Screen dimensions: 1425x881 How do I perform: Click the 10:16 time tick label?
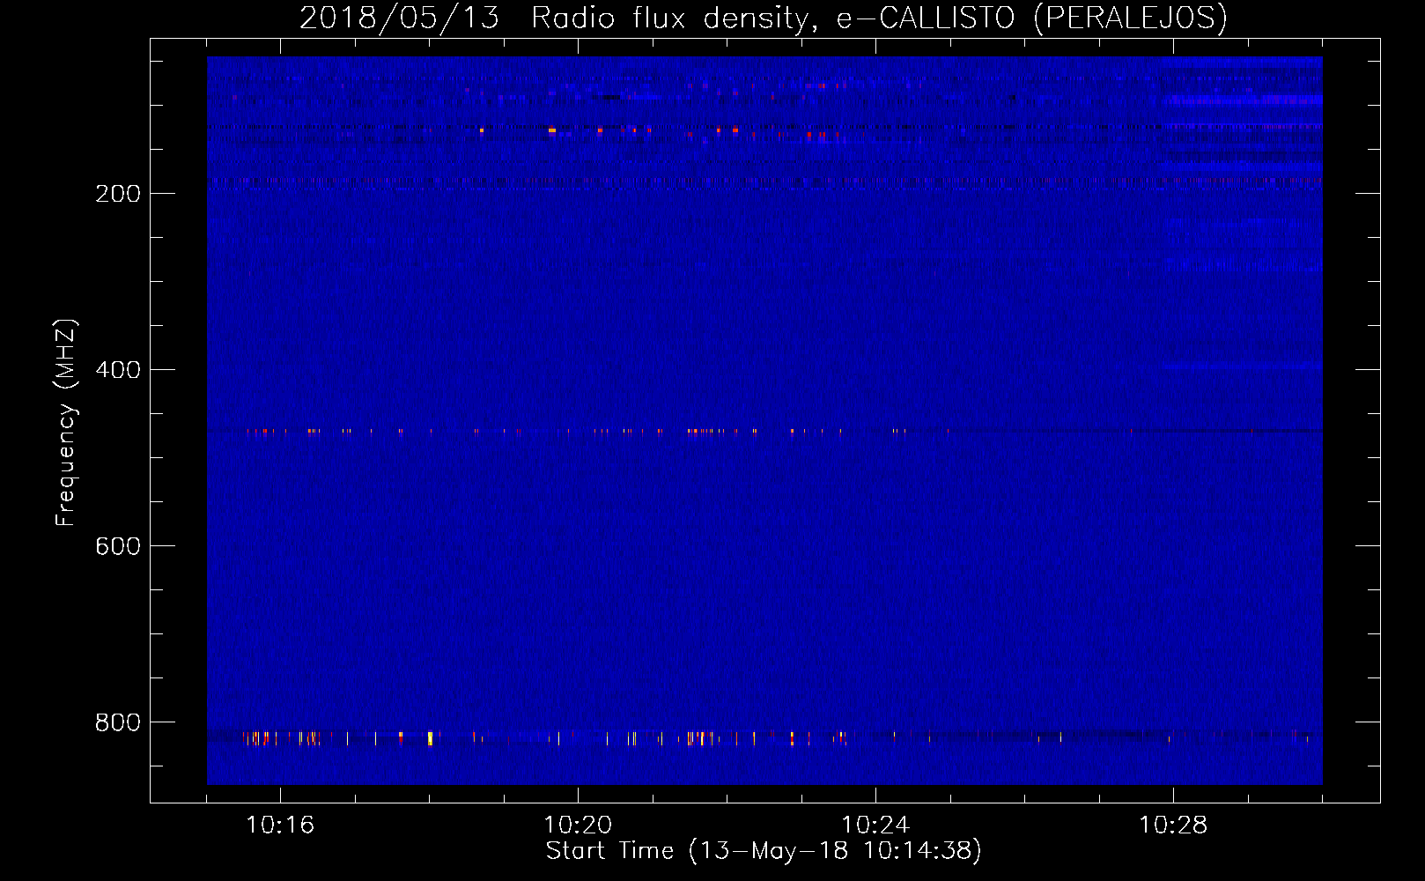[x=280, y=825]
